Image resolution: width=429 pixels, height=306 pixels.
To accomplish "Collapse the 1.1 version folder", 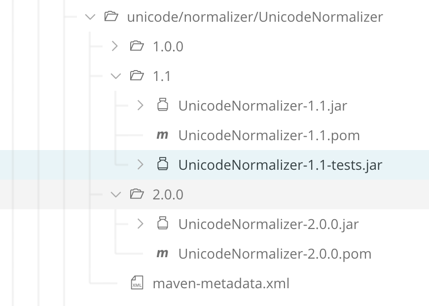I will [x=115, y=76].
